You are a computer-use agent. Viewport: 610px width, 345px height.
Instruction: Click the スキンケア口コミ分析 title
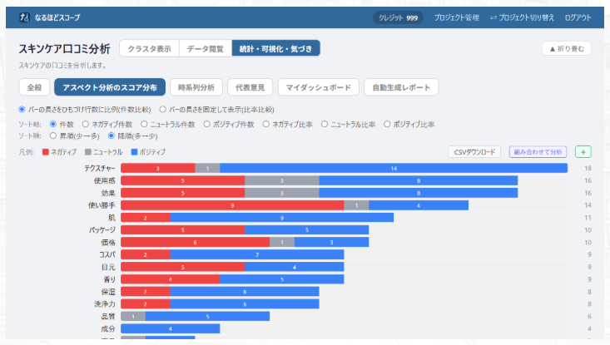65,49
